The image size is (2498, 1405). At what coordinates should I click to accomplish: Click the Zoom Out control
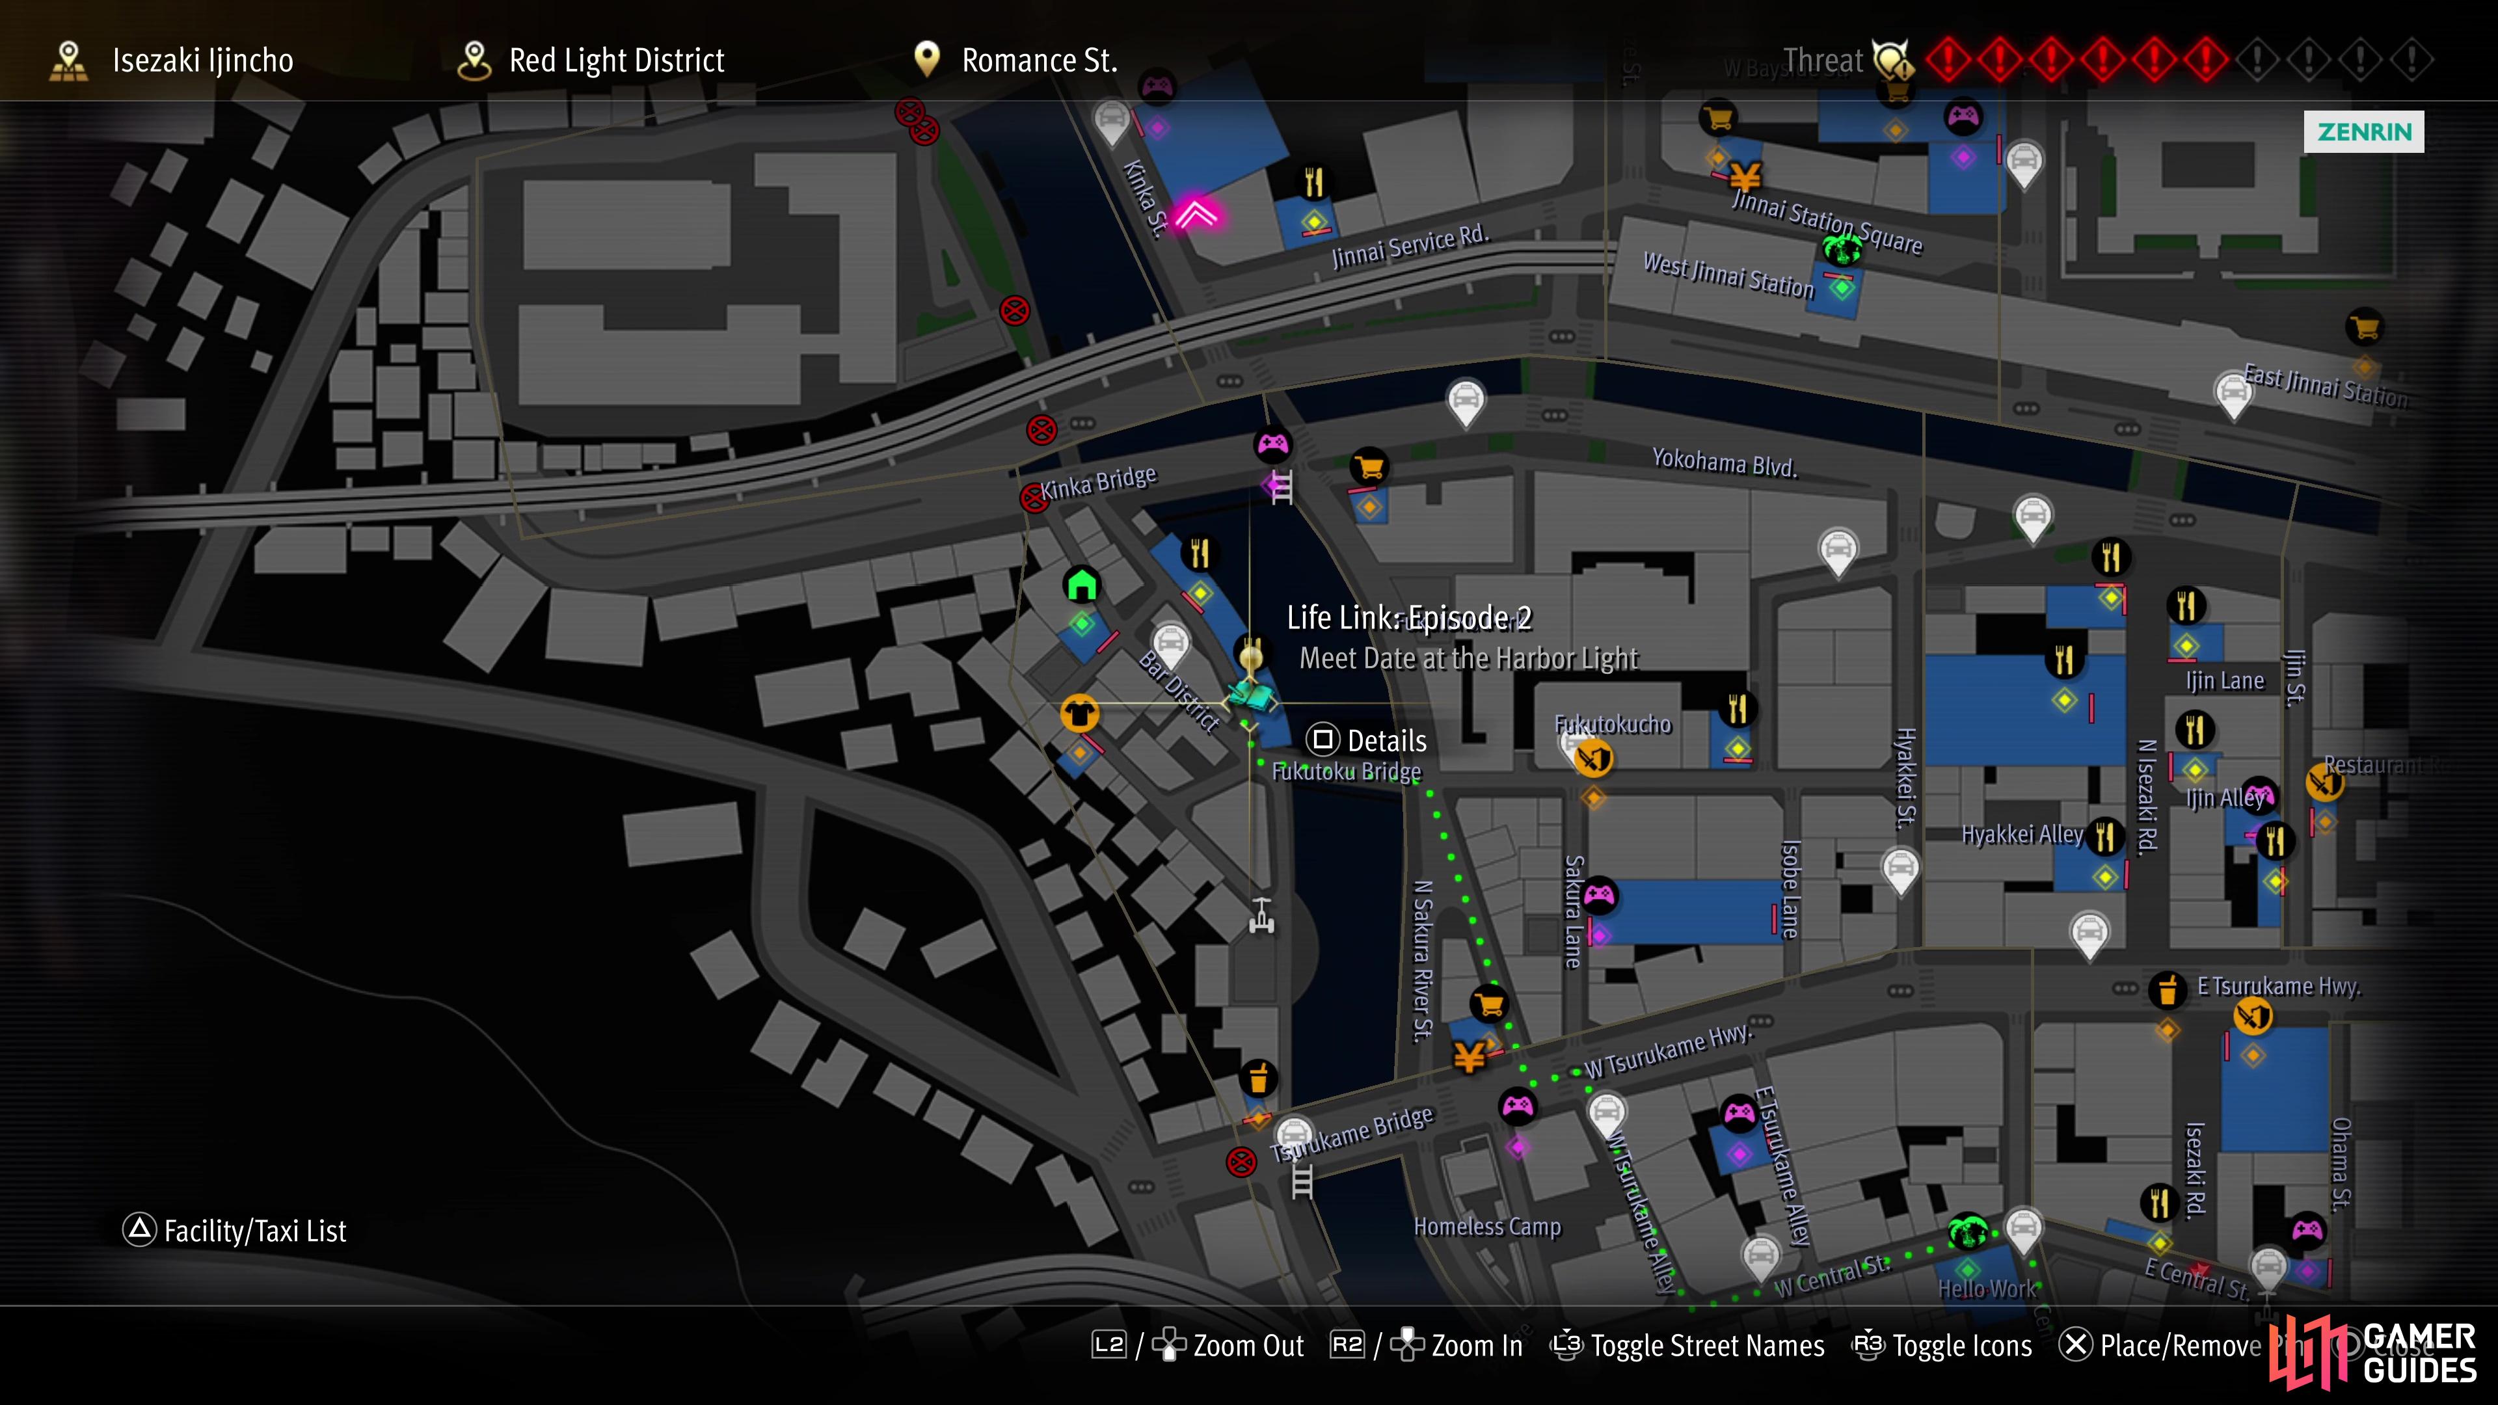(x=1198, y=1346)
